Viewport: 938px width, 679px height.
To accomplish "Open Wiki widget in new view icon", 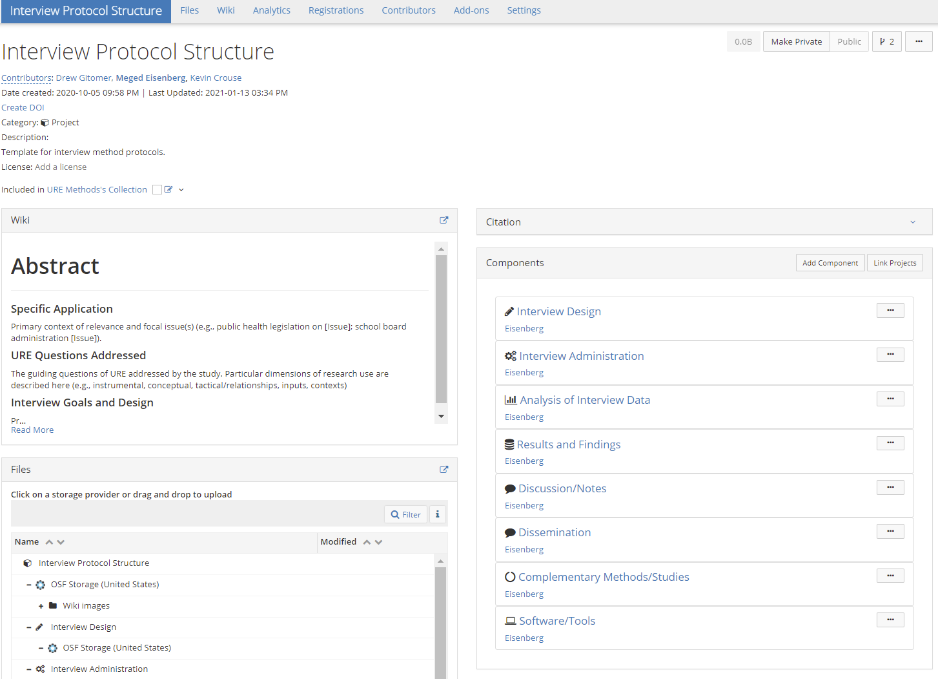I will (x=444, y=220).
